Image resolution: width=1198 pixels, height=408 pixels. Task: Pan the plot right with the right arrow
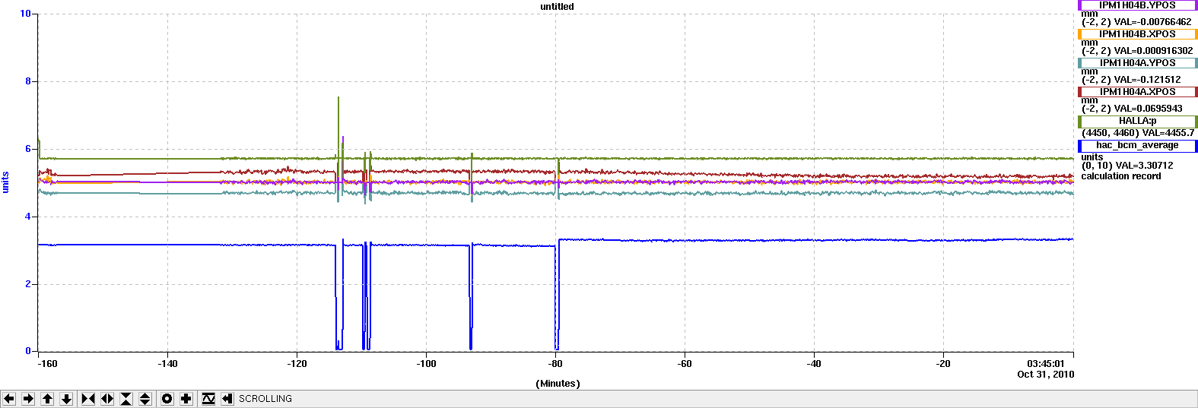click(28, 399)
